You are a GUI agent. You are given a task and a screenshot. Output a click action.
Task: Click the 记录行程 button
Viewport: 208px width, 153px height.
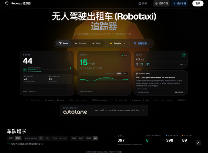[x=161, y=4]
